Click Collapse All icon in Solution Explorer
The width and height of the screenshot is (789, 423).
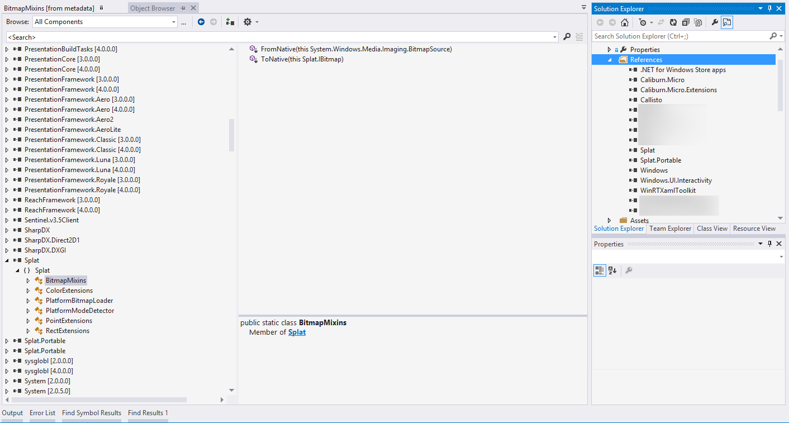686,22
